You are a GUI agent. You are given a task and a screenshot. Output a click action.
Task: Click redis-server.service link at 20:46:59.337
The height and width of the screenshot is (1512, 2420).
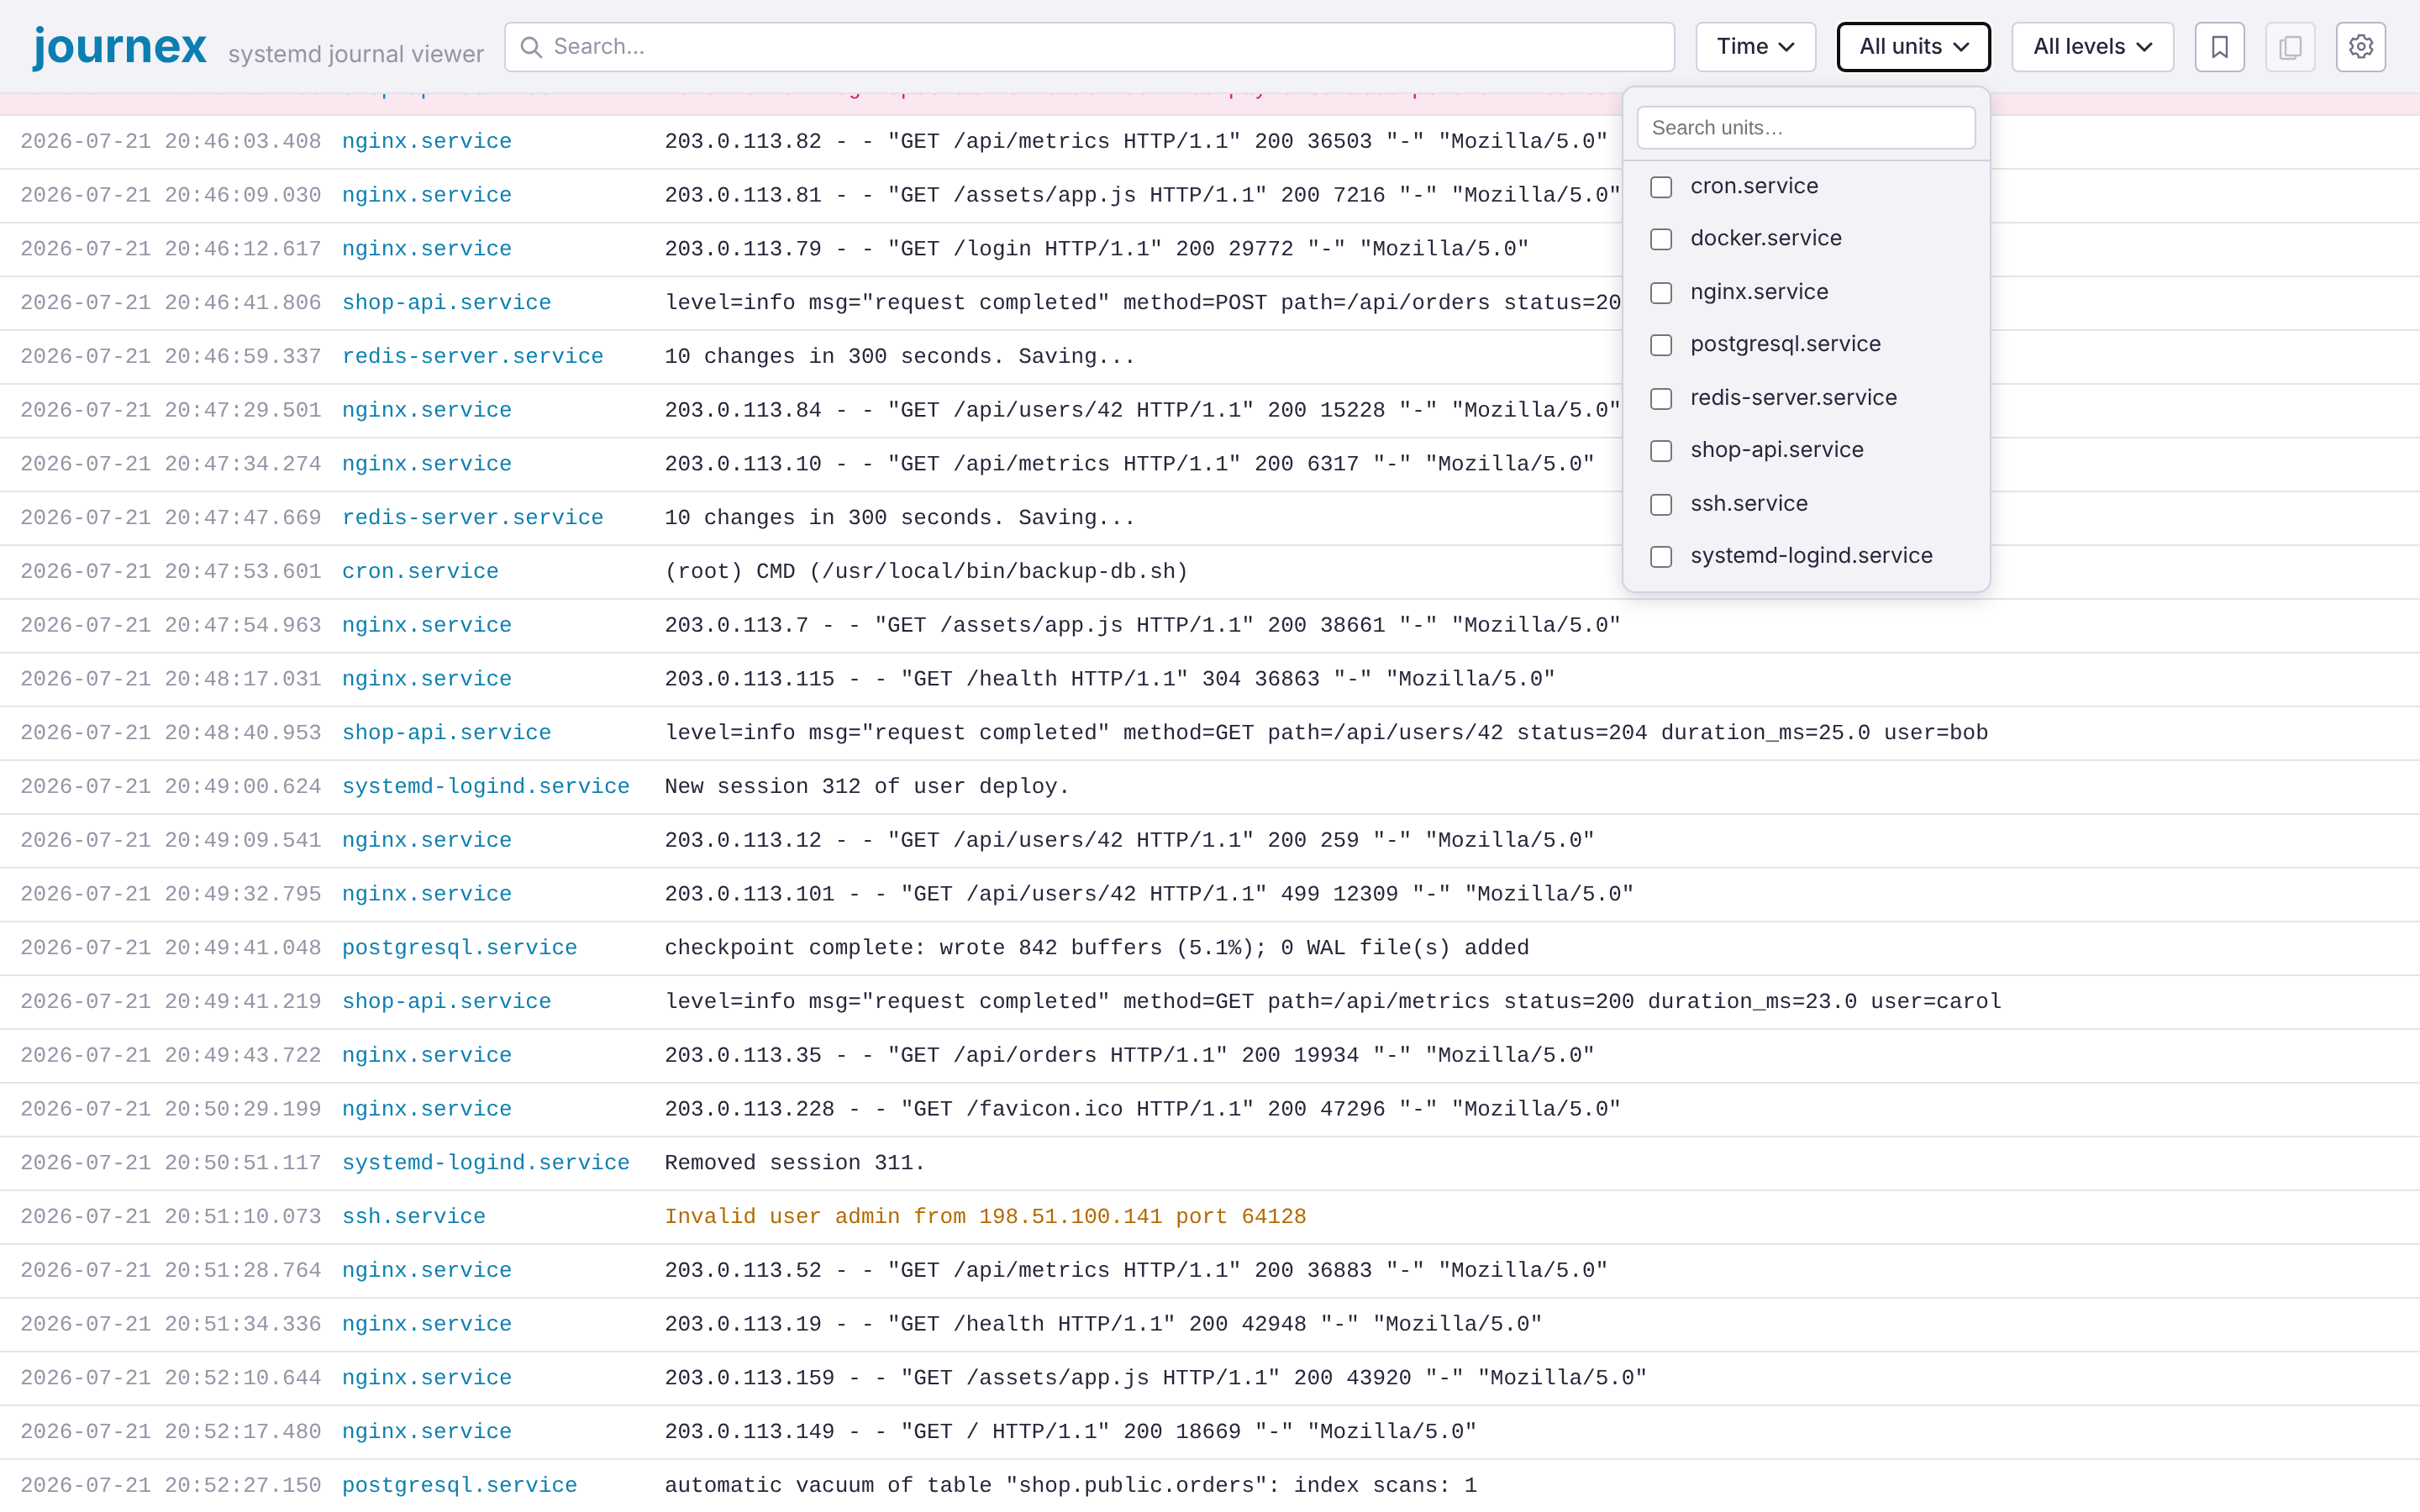pyautogui.click(x=473, y=356)
